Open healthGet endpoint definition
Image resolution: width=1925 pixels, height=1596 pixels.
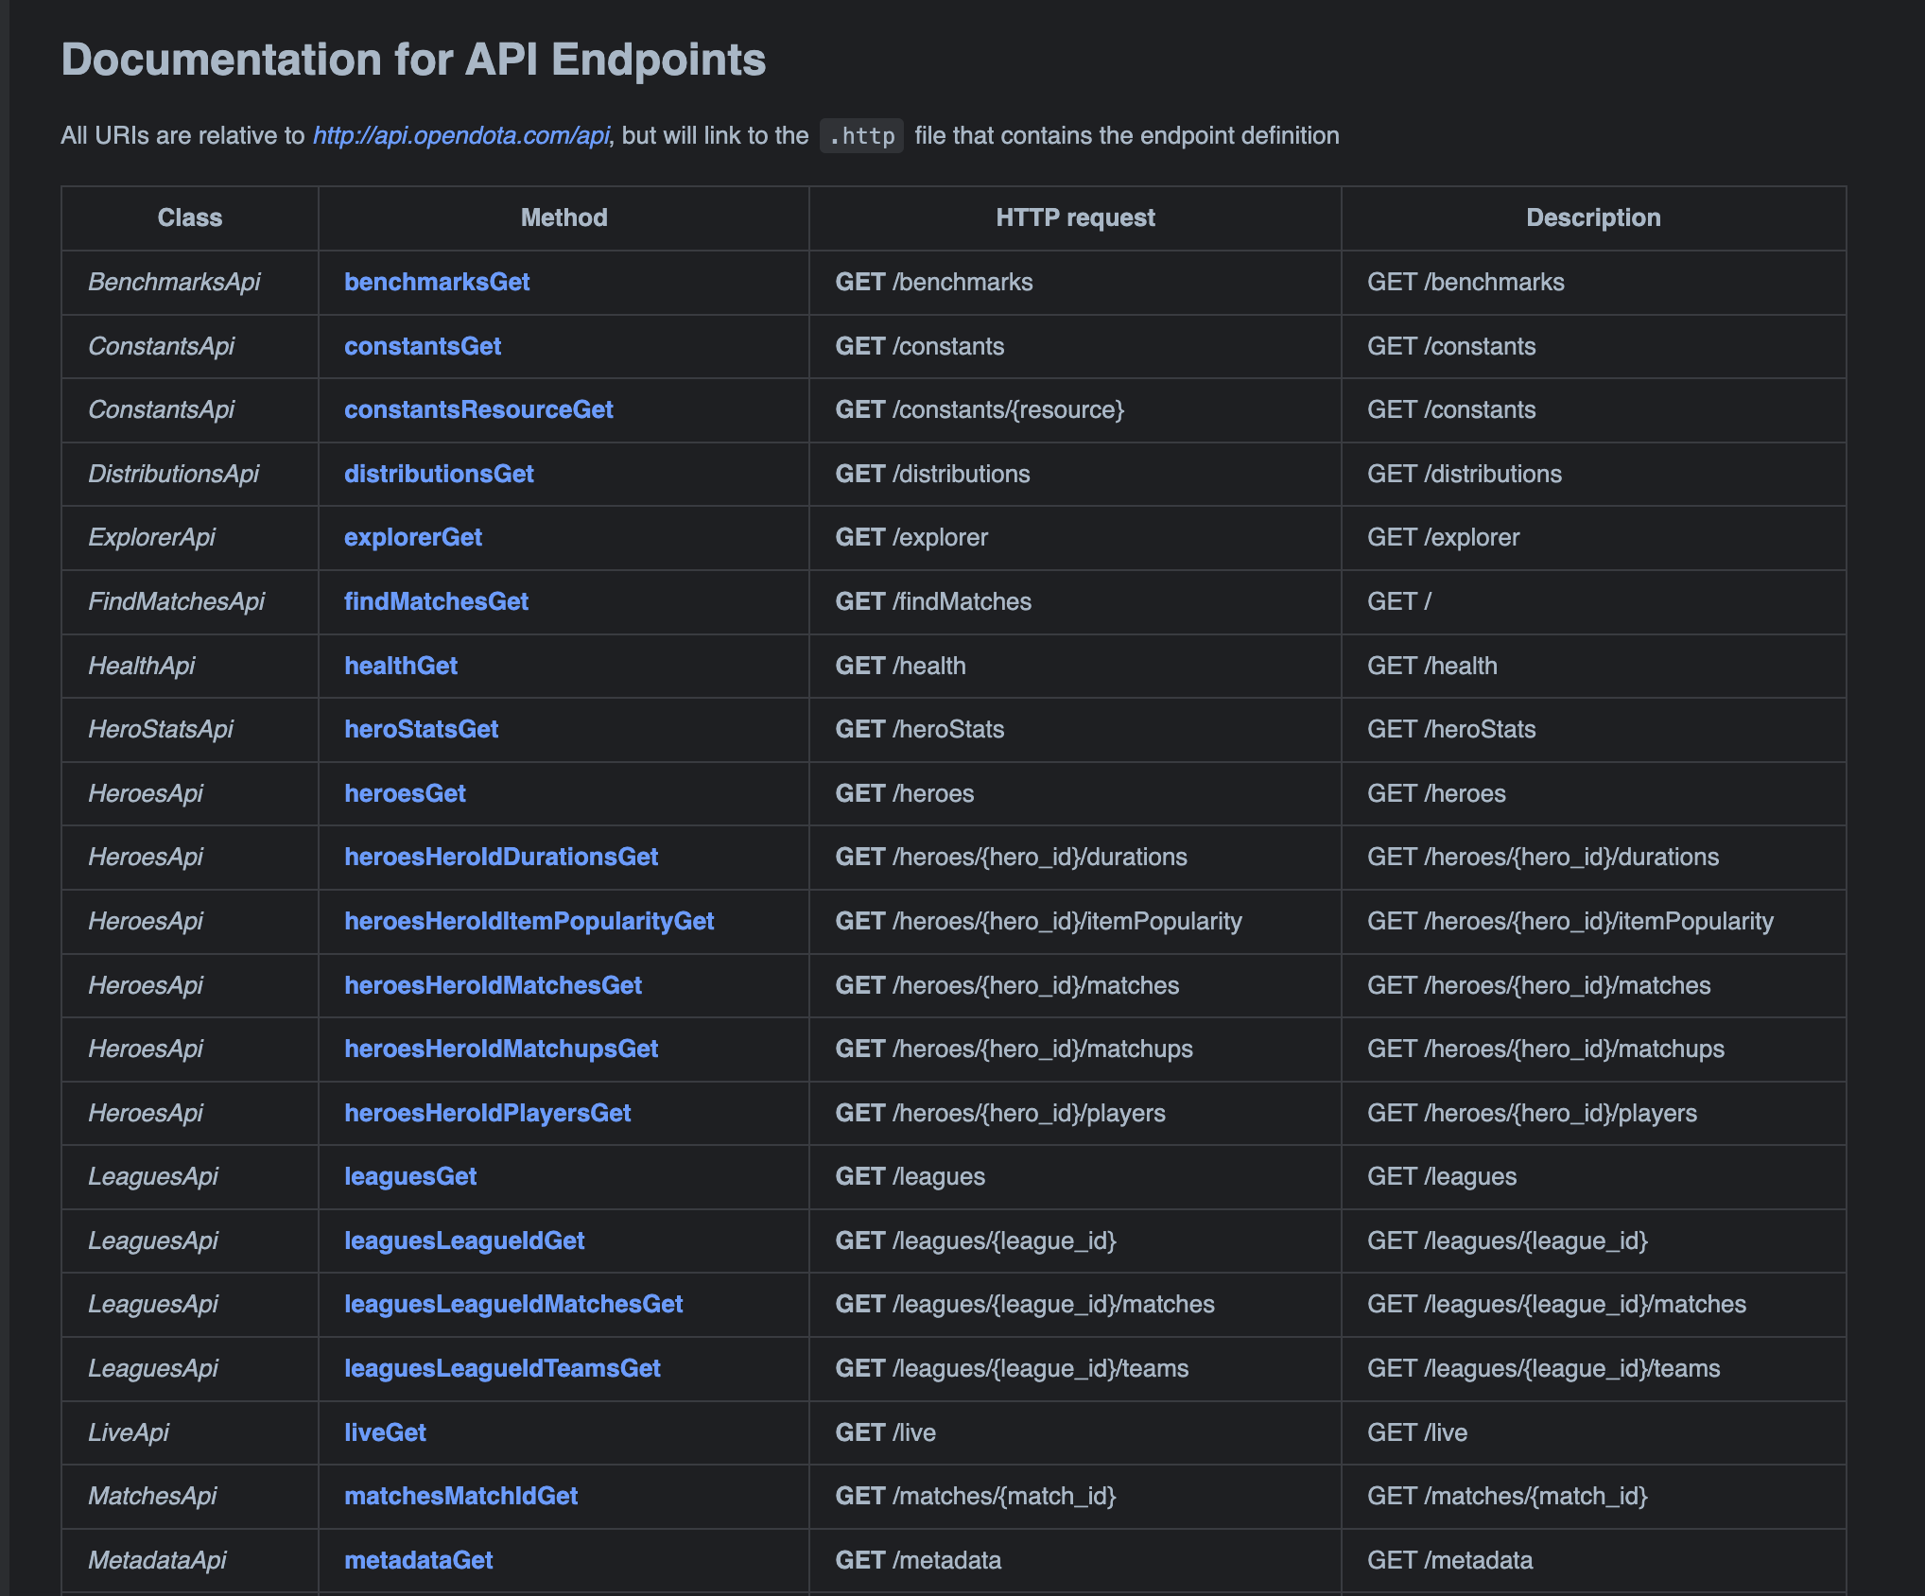click(400, 666)
